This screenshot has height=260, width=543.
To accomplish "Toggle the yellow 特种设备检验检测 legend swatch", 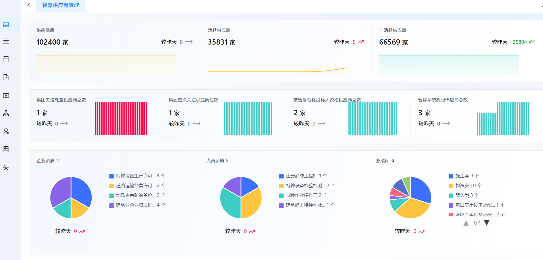I will (281, 186).
